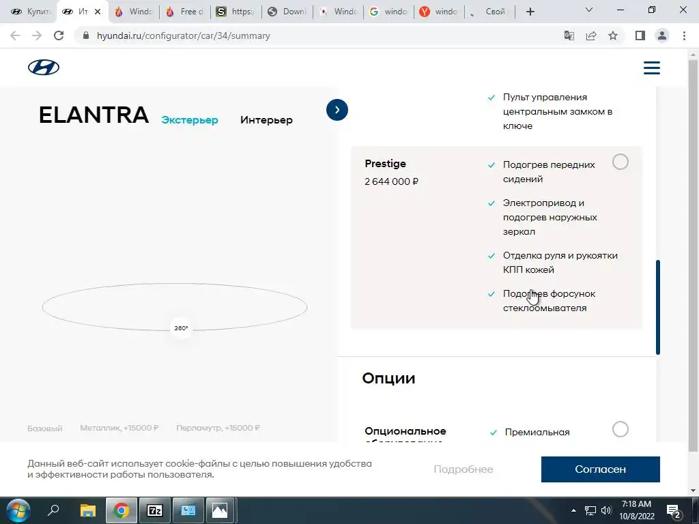Open the notification center icon
This screenshot has width=699, height=524.
tap(673, 510)
